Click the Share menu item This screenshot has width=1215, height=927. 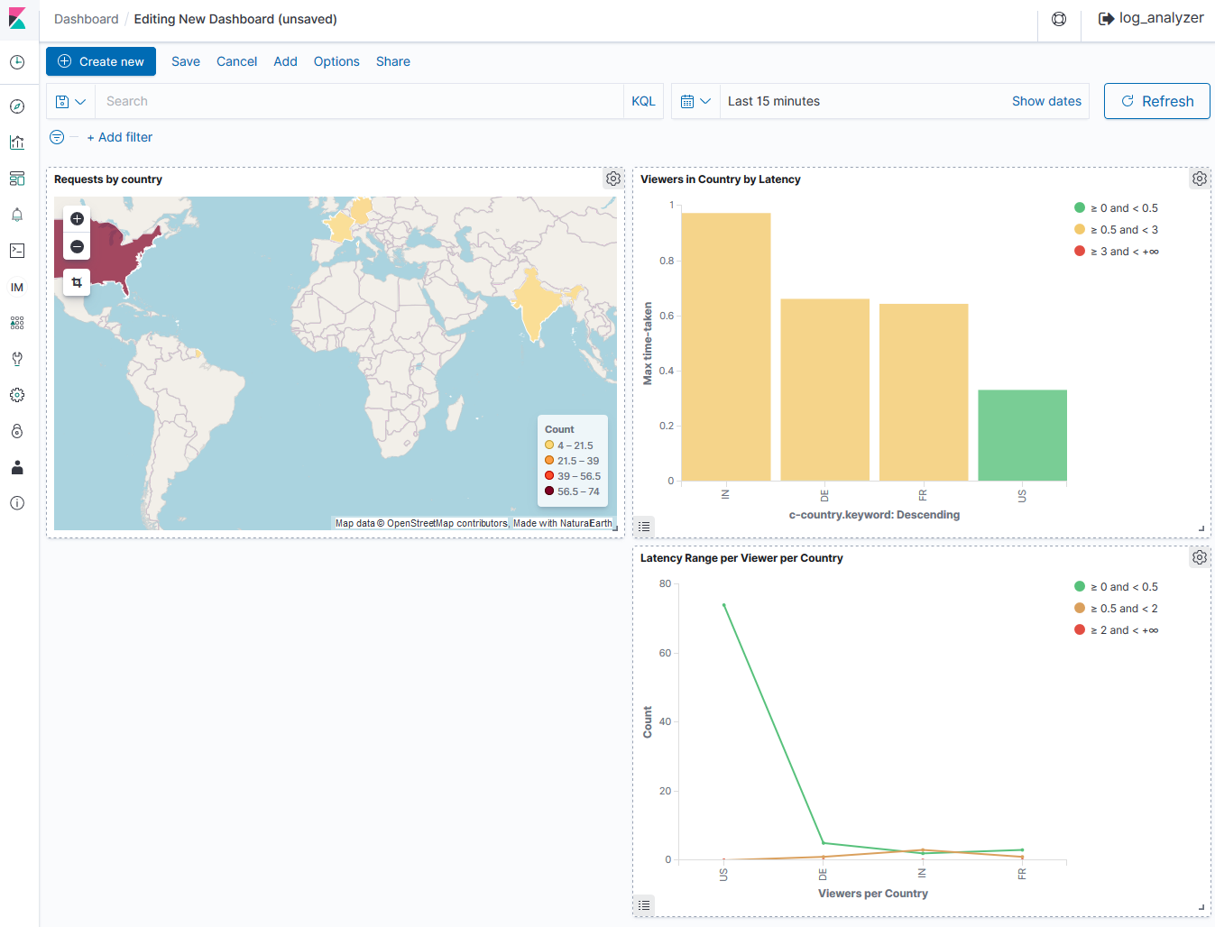pos(392,61)
